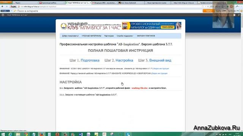Go back with the browser back arrow
The width and height of the screenshot is (243, 136).
click(2, 6)
